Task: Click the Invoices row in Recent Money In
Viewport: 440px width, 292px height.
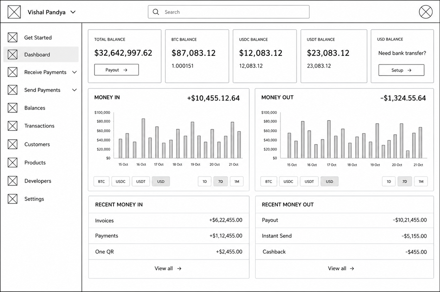Action: point(169,220)
